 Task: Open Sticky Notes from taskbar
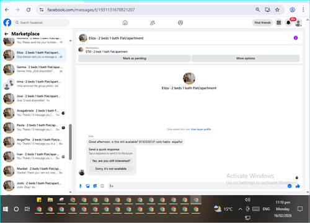[x=39, y=200]
